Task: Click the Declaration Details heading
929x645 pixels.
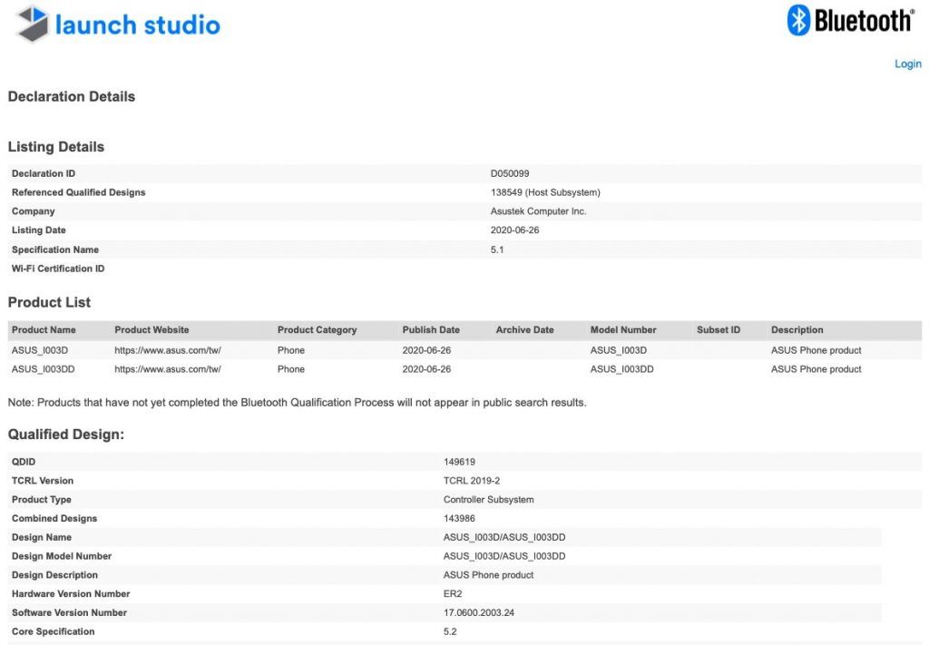Action: pos(72,96)
